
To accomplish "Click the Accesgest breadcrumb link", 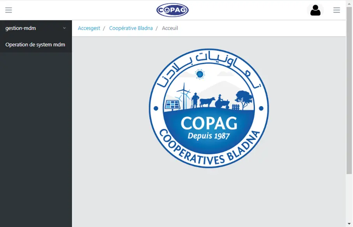I will 89,28.
